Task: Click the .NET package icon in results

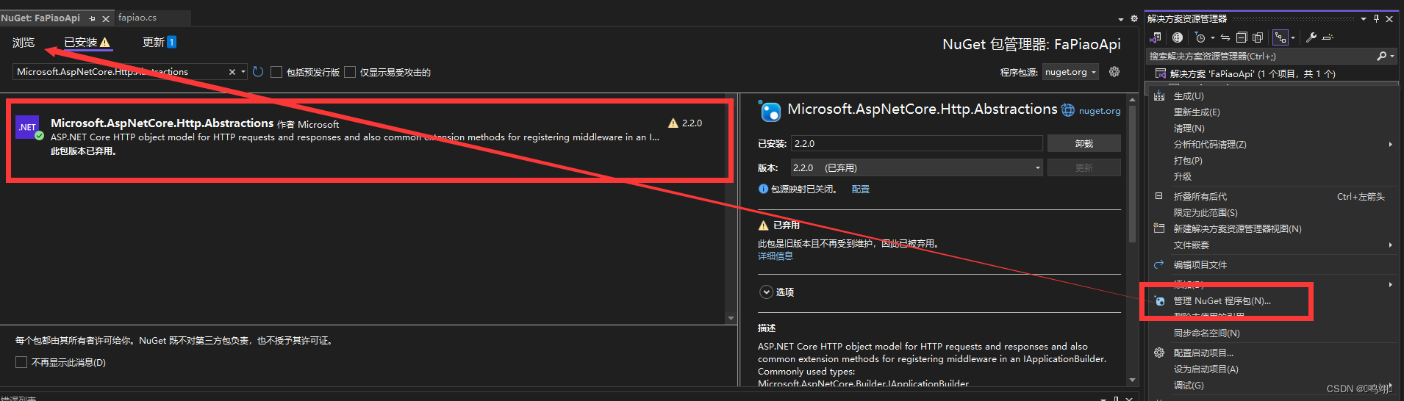Action: click(28, 127)
